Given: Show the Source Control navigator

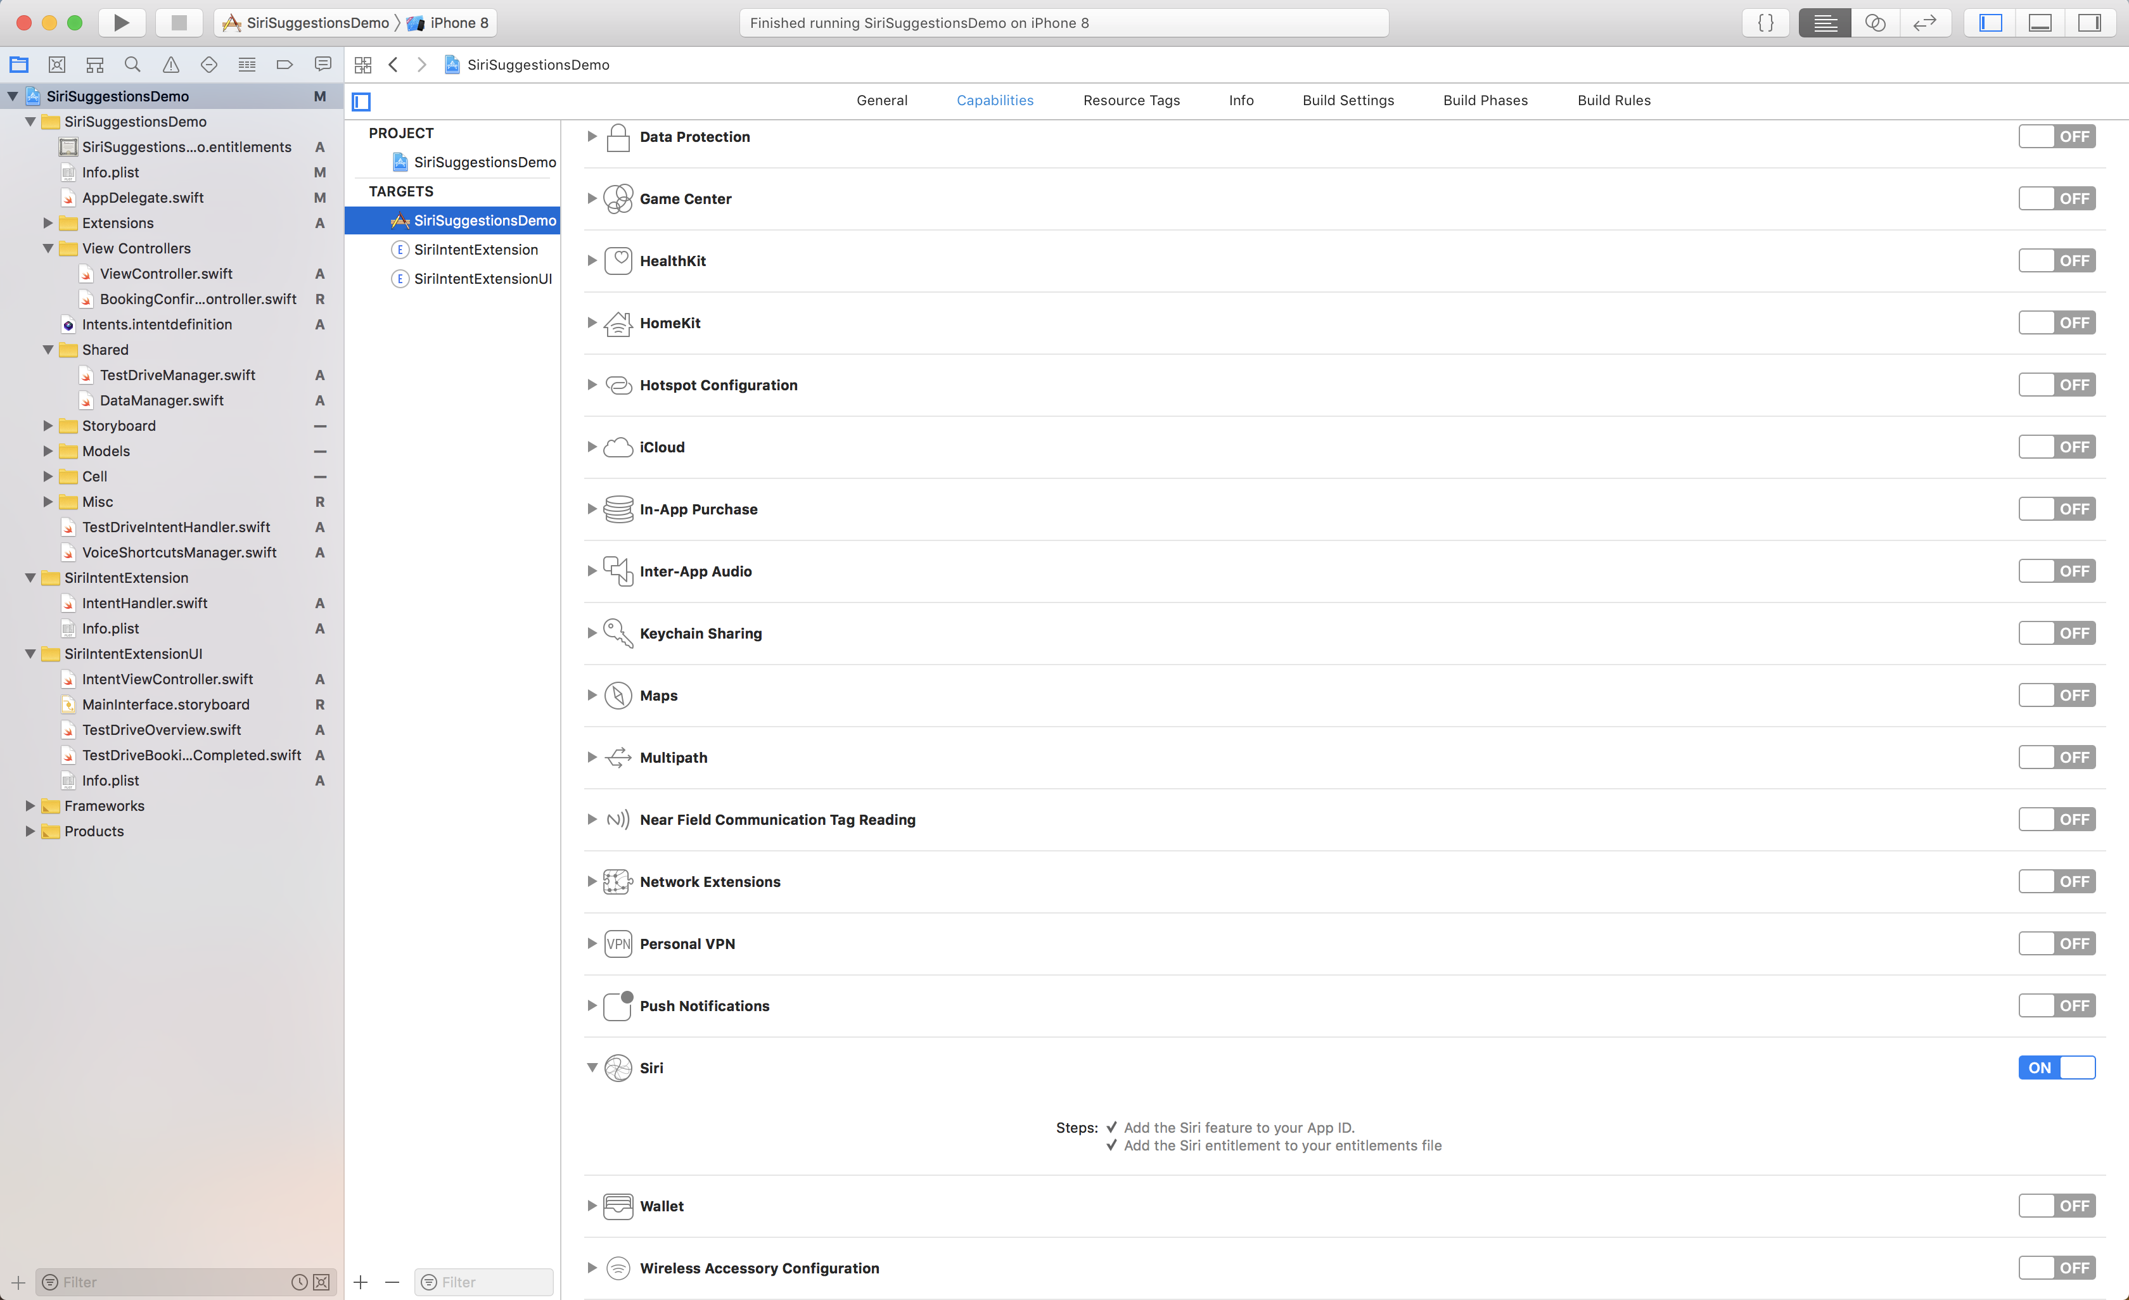Looking at the screenshot, I should pos(56,65).
